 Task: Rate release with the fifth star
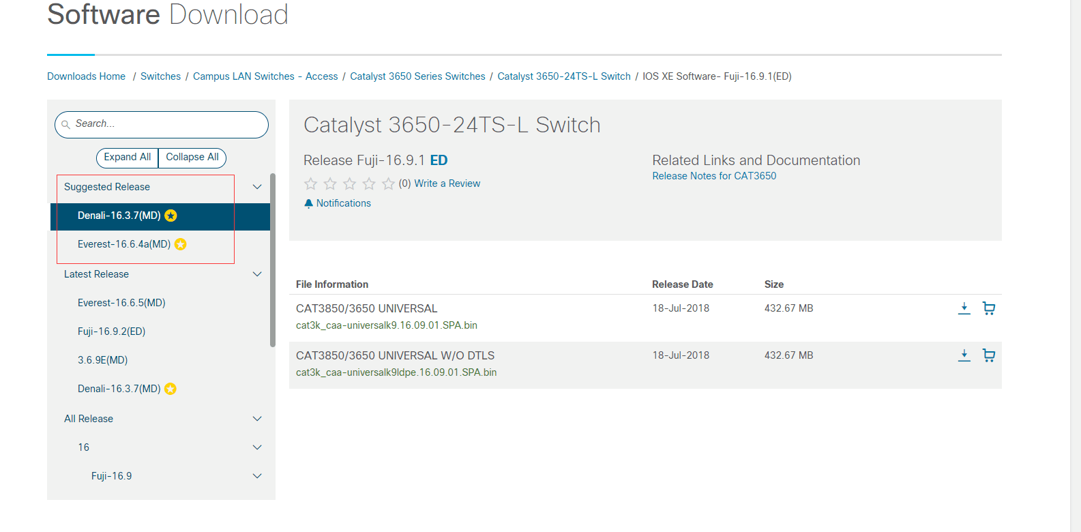[389, 183]
